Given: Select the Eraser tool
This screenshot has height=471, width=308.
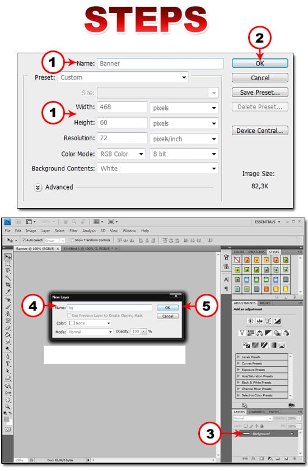Looking at the screenshot, I should pyautogui.click(x=8, y=327).
